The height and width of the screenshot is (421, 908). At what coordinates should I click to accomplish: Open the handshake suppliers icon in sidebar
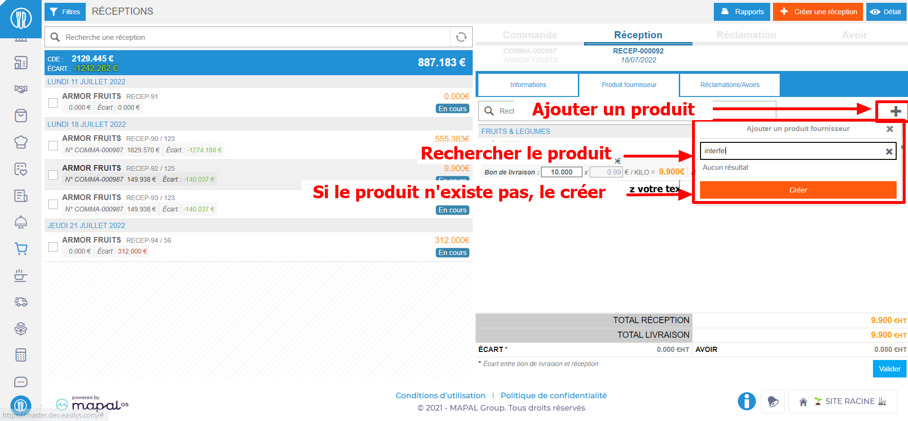click(21, 89)
